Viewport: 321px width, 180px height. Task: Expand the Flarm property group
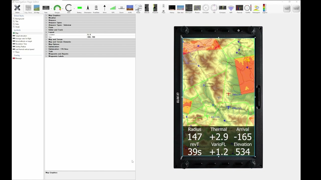pyautogui.click(x=46, y=27)
